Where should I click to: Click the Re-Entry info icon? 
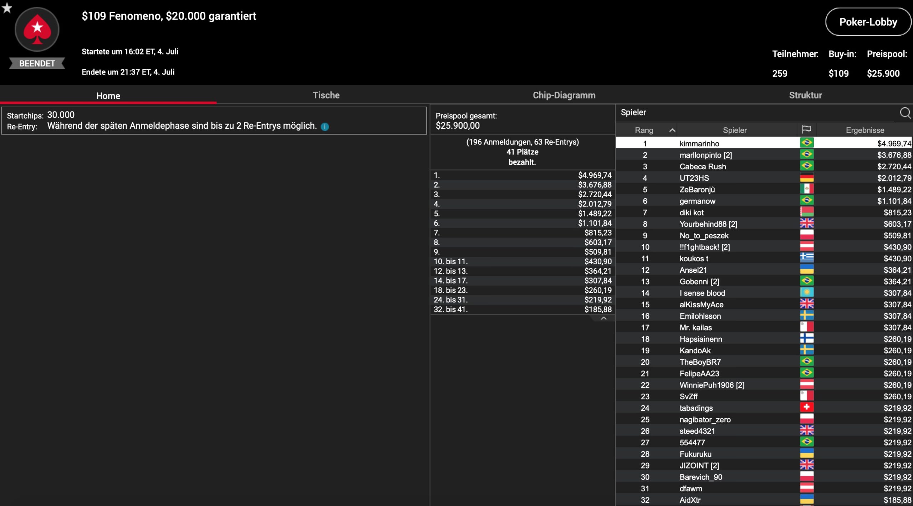click(x=325, y=127)
